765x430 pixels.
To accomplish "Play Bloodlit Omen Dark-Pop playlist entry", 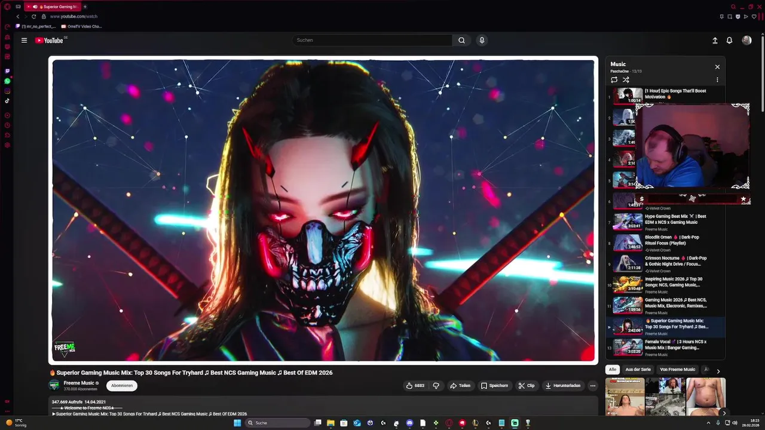I will coord(666,243).
